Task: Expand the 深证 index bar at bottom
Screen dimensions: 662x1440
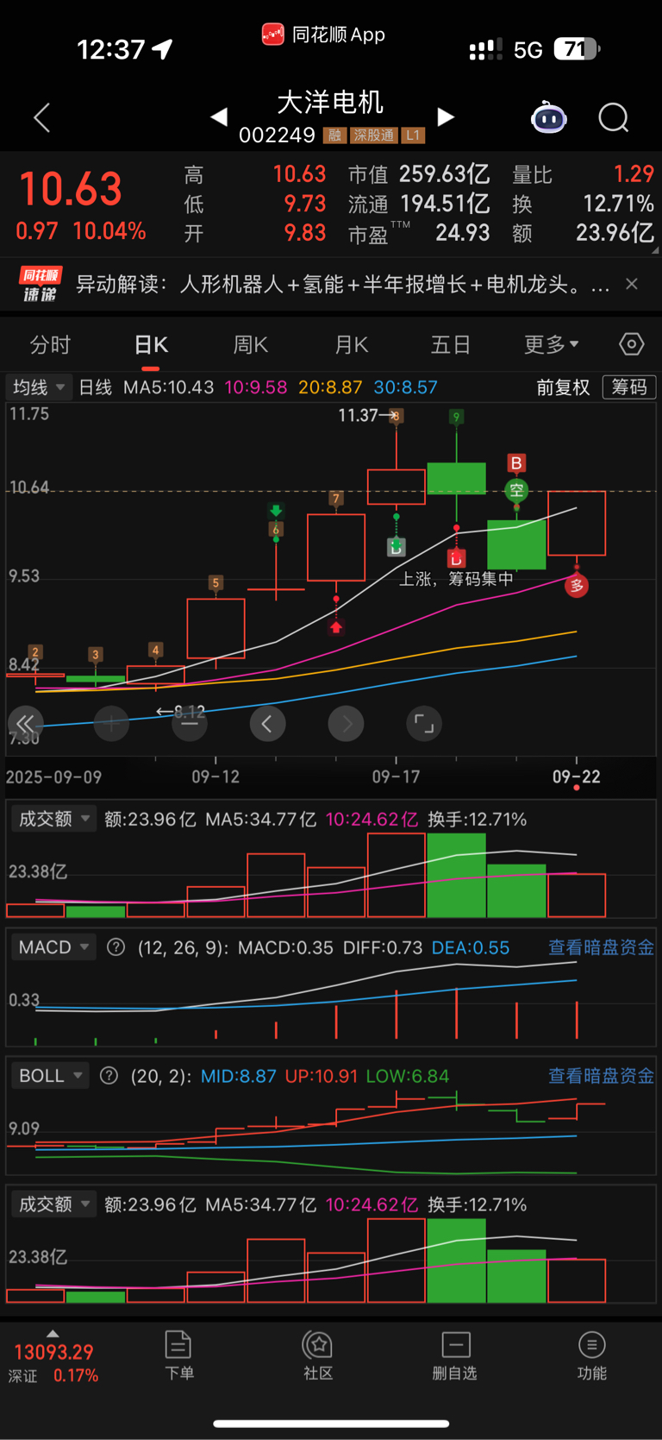Action: (x=53, y=1359)
